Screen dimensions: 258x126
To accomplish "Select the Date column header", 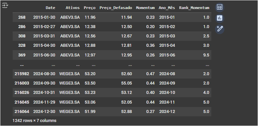I will click(50, 8).
